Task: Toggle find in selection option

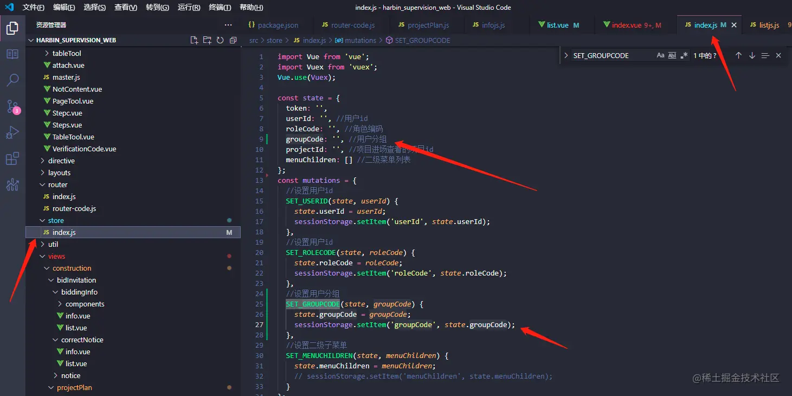Action: [765, 55]
